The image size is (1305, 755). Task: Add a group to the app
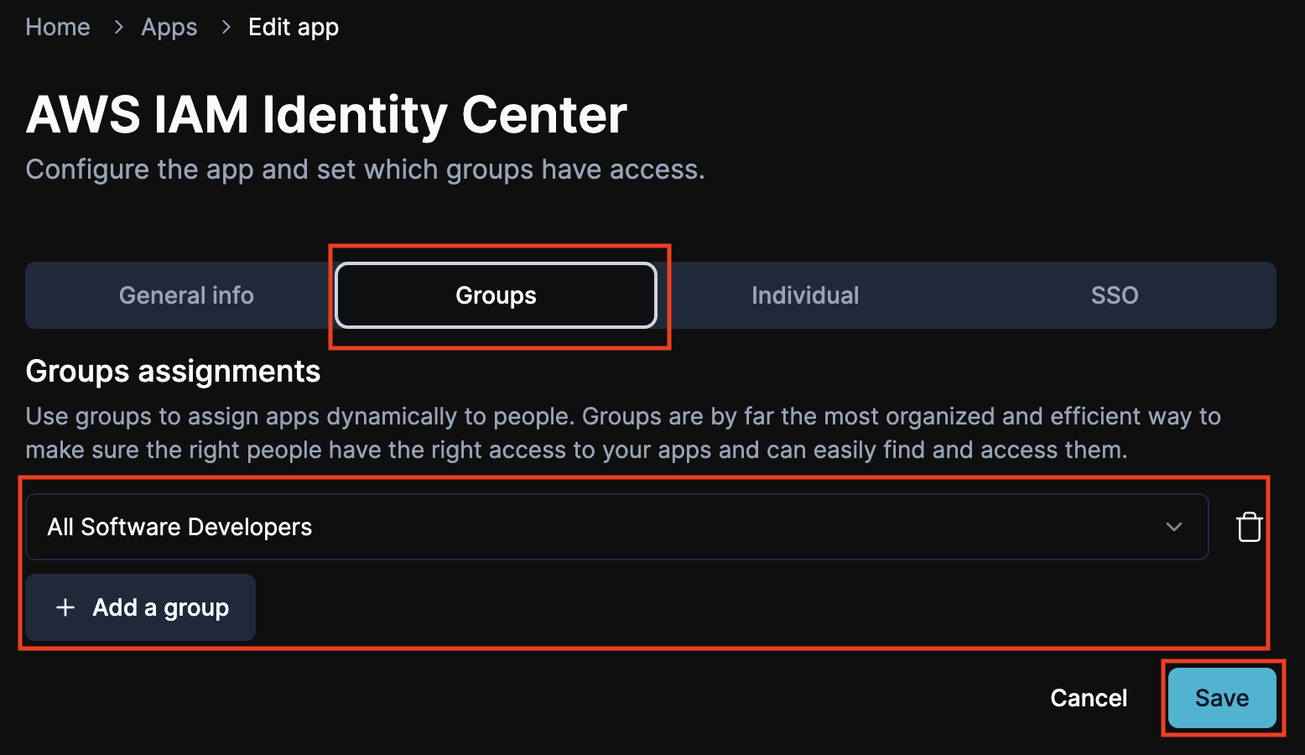140,607
